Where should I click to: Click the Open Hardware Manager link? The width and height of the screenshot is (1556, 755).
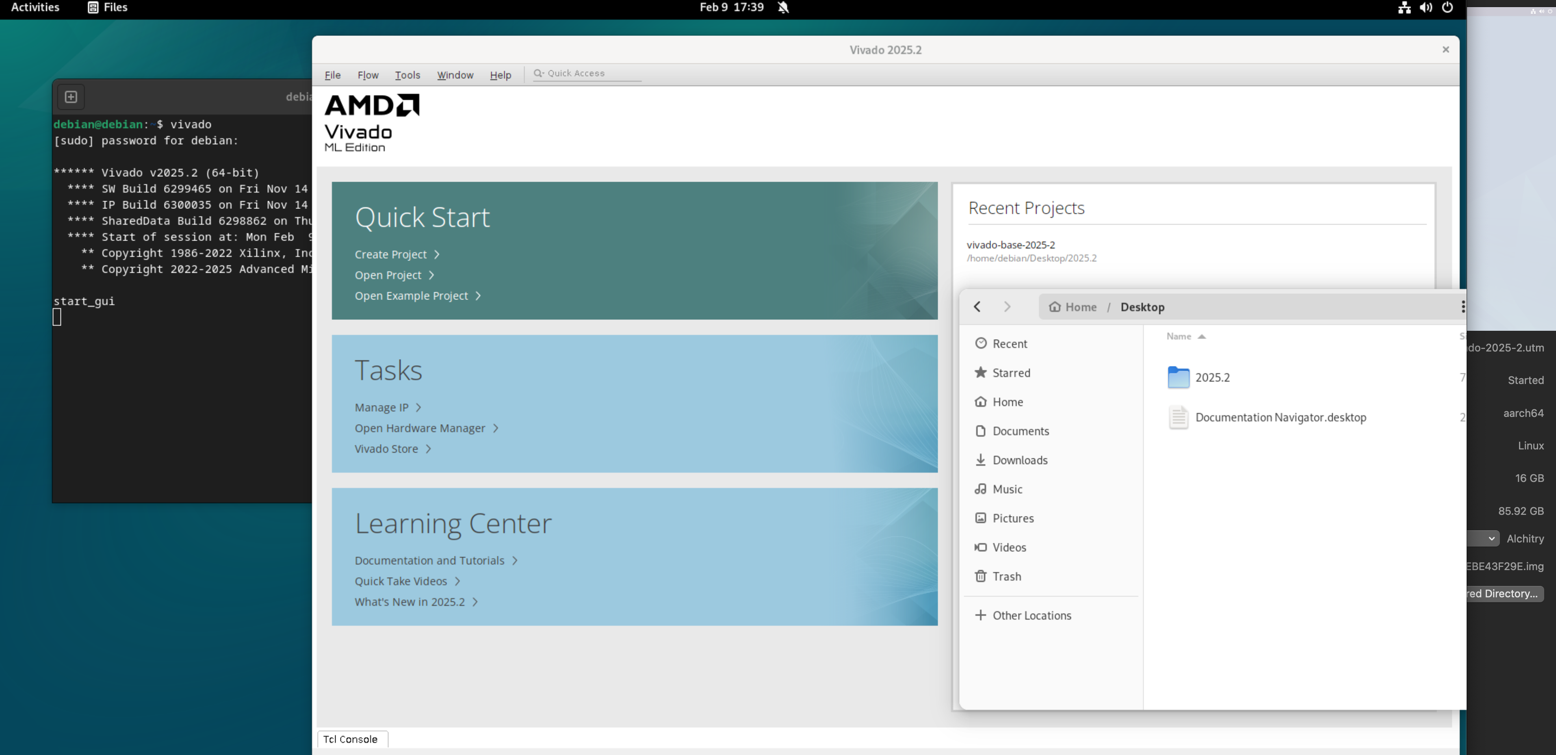click(420, 428)
